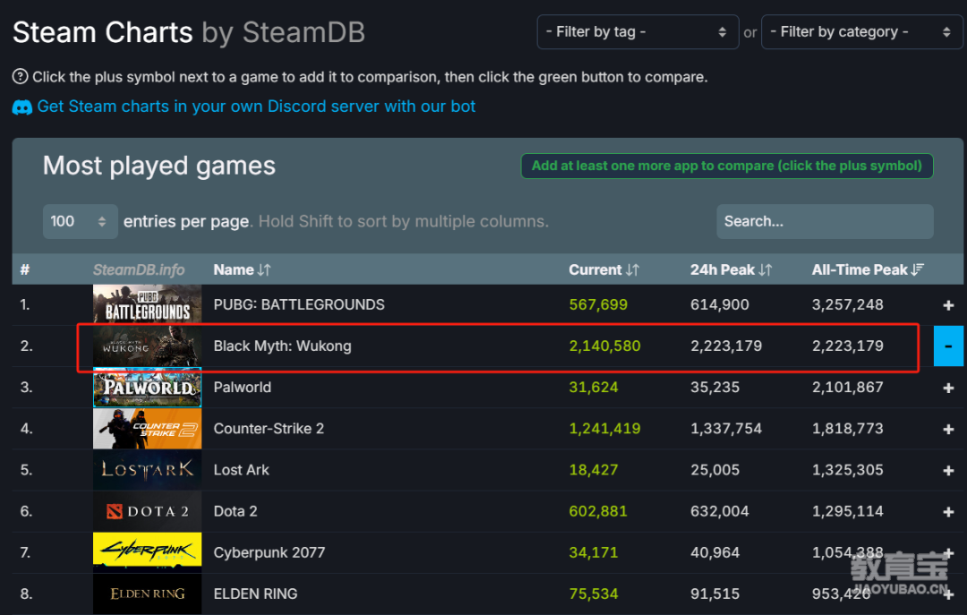Open the Cyberpunk 2077 game link
967x615 pixels.
tap(270, 552)
